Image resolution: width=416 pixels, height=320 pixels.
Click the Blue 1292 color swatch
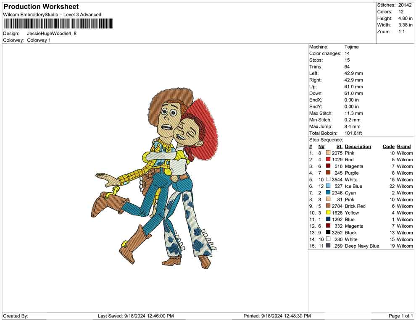328,219
